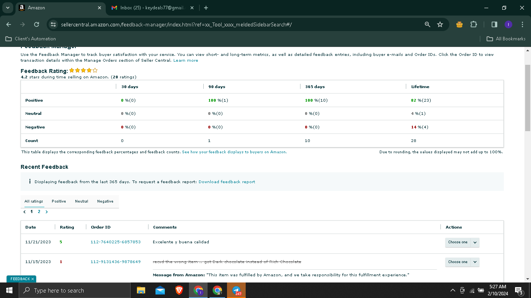The image size is (531, 298).
Task: Close the Gmail Inbox tab
Action: [x=192, y=8]
